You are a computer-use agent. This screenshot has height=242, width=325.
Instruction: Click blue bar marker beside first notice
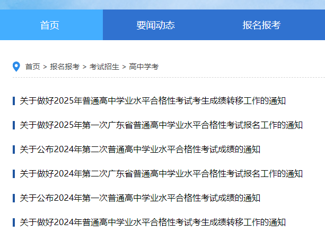pyautogui.click(x=14, y=100)
